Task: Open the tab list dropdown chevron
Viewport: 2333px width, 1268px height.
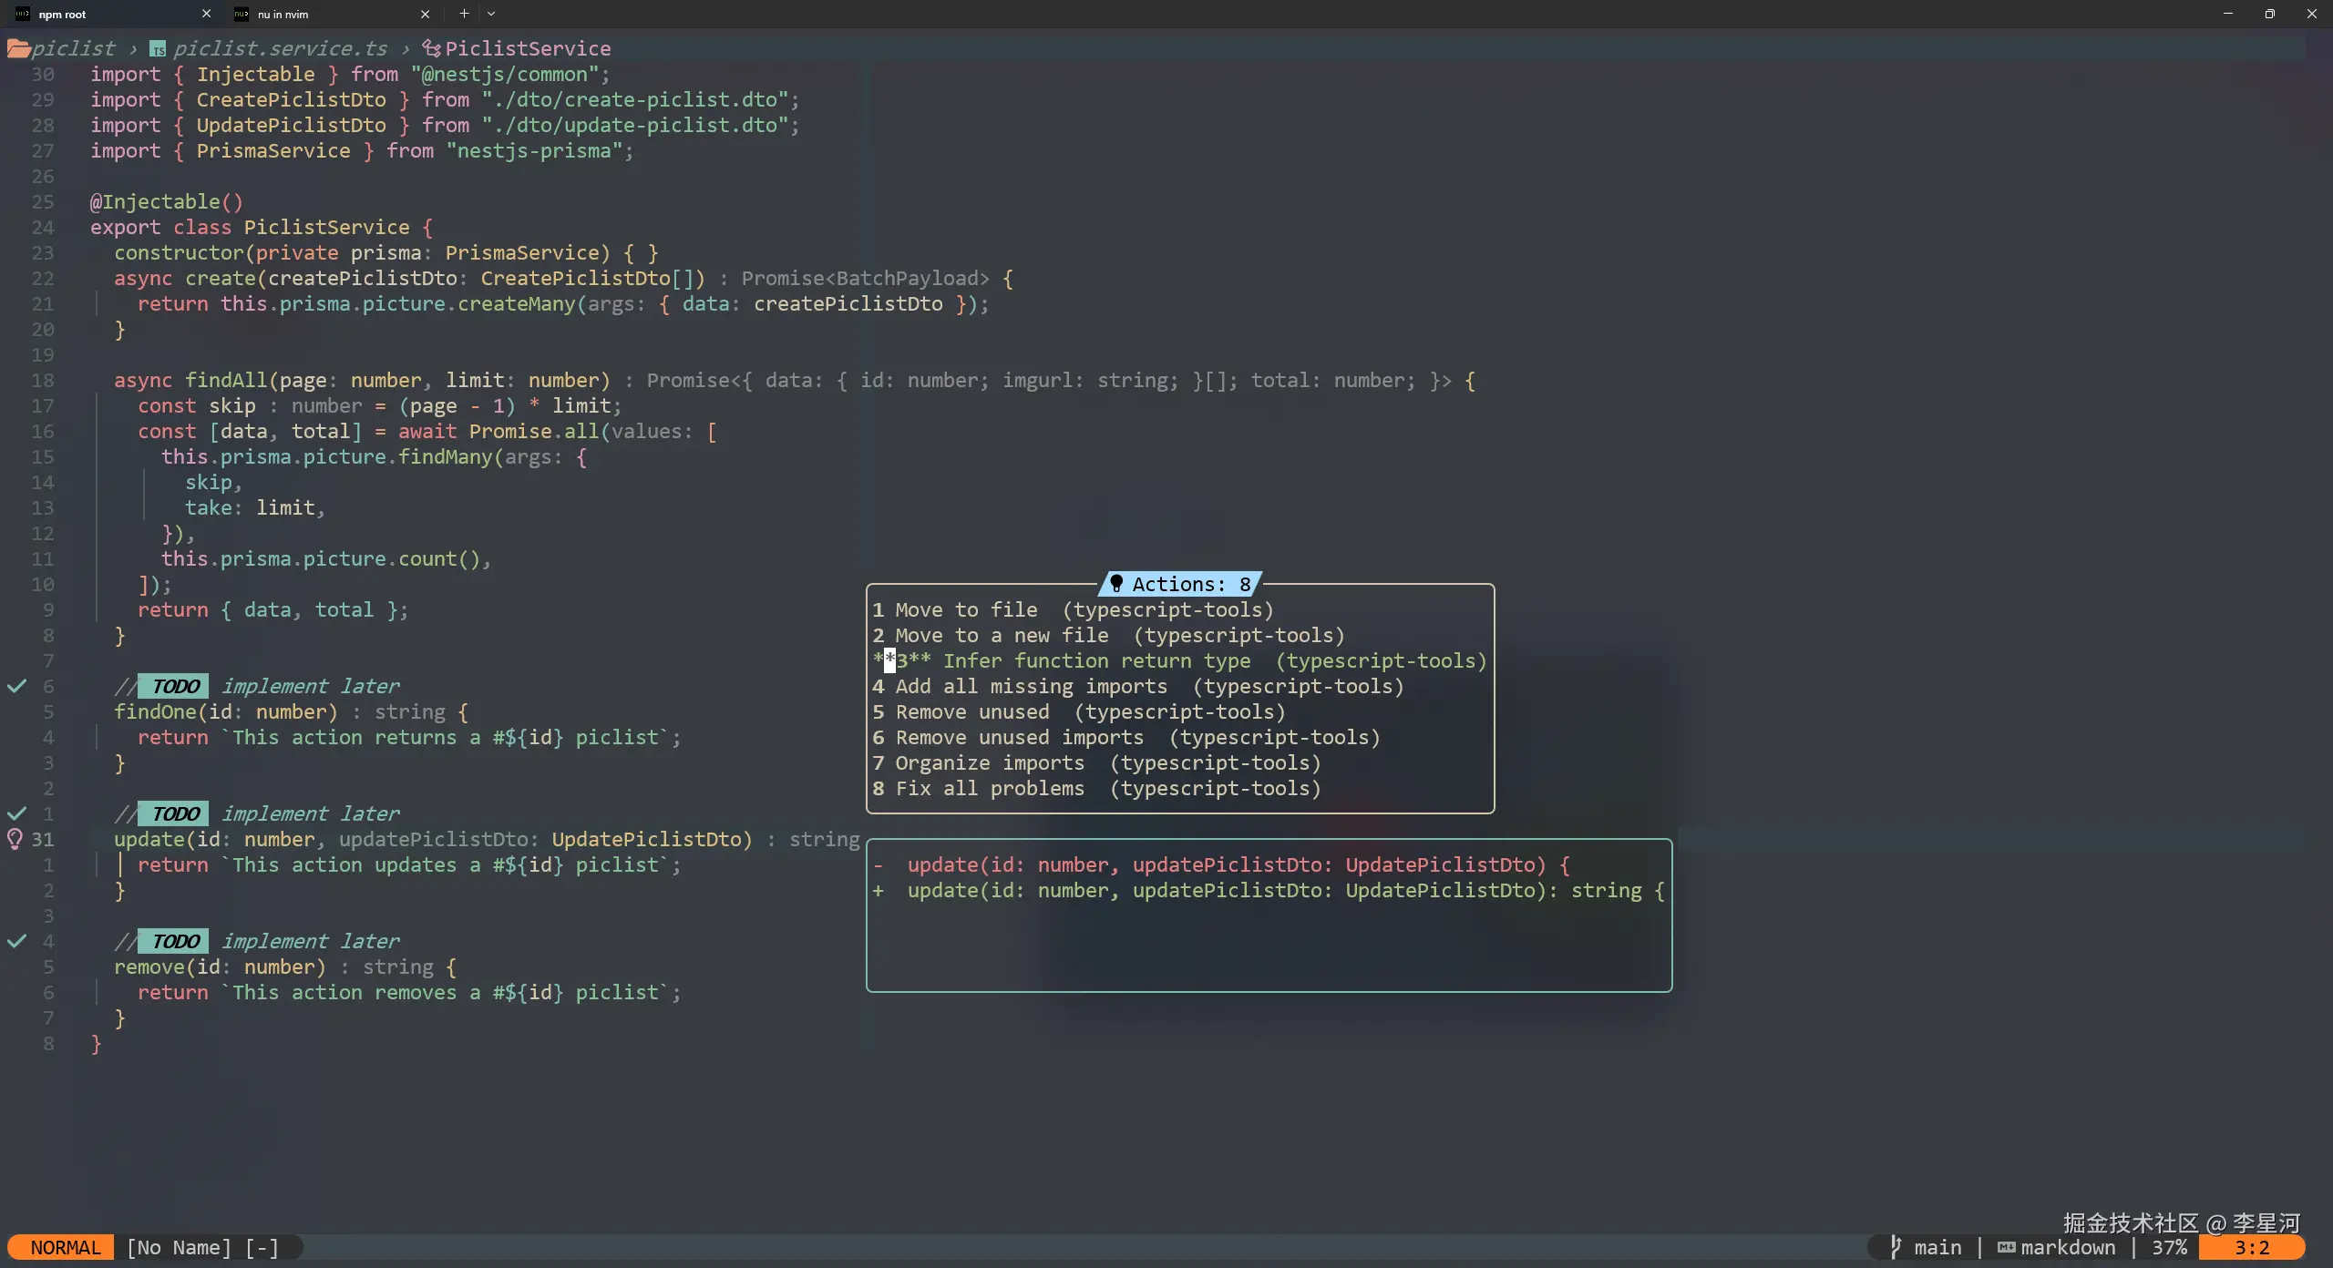Action: pos(491,14)
